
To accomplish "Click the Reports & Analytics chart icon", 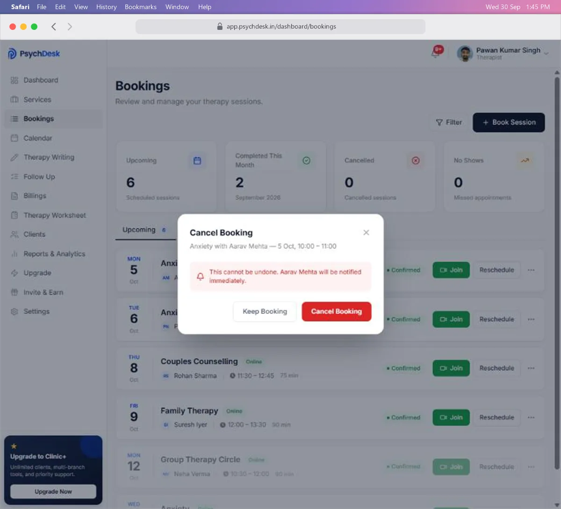I will tap(14, 254).
